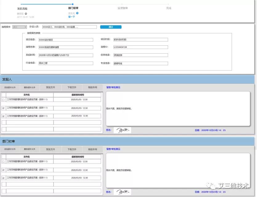257x197 pixels.
Task: Click the signature image in 发起人 section
Action: [x=122, y=130]
